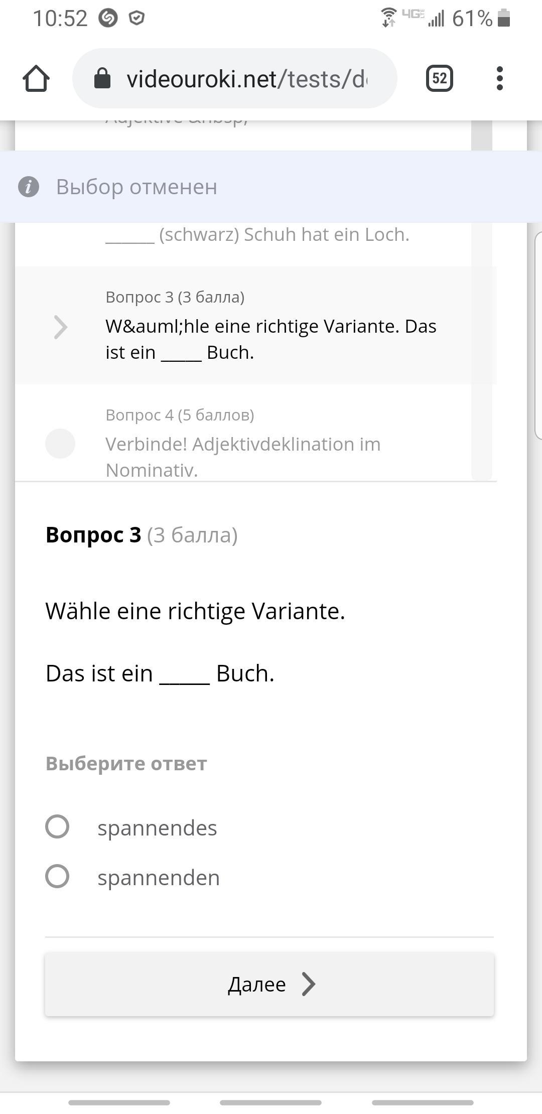Tap the videouroki.net address bar

click(246, 79)
